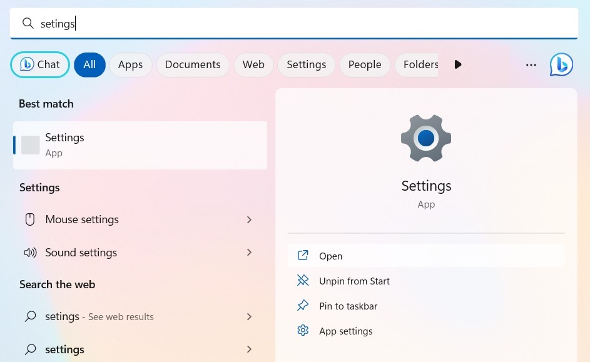The image size is (590, 362).
Task: Open the Chat button
Action: (39, 64)
